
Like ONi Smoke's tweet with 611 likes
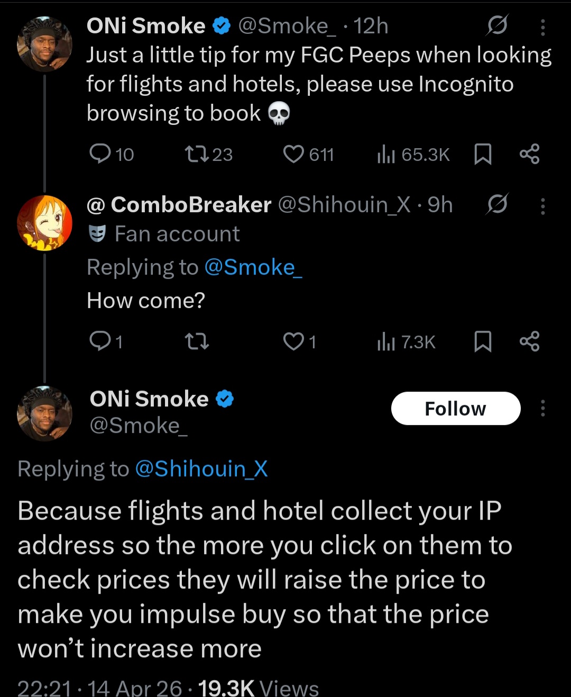[294, 154]
